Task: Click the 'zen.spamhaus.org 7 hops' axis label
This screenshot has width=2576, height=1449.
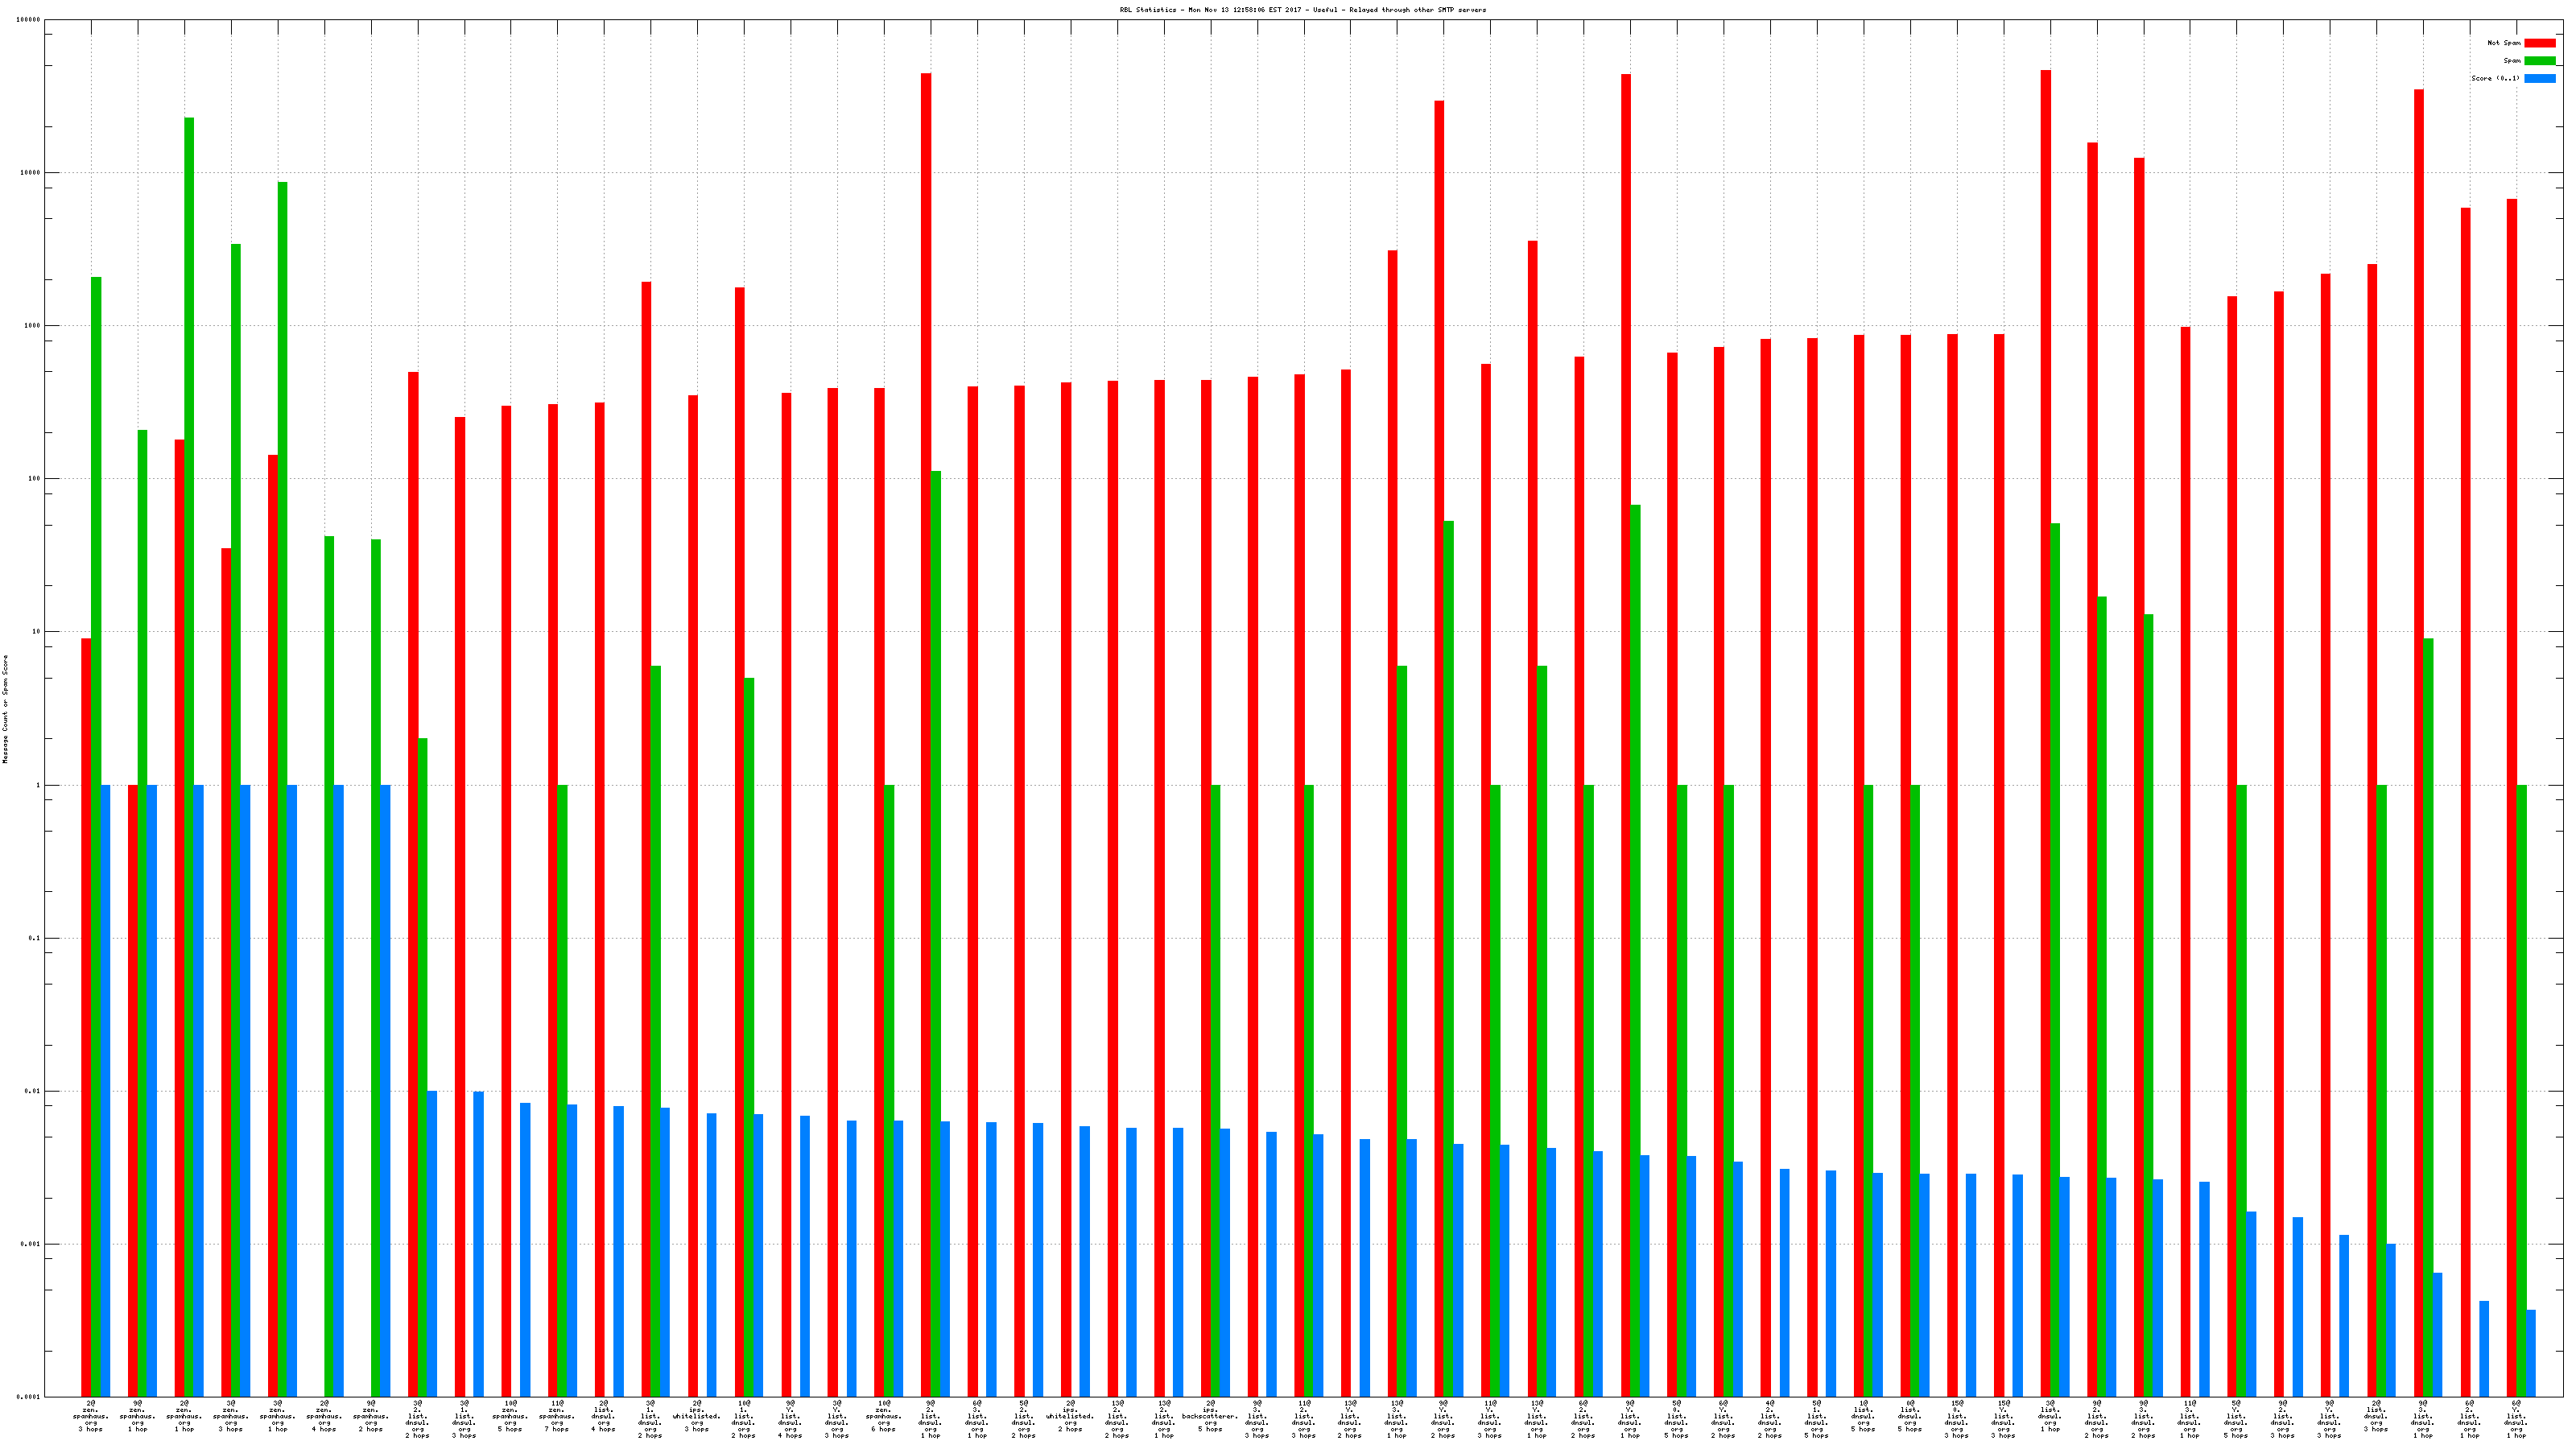Action: click(x=557, y=1416)
